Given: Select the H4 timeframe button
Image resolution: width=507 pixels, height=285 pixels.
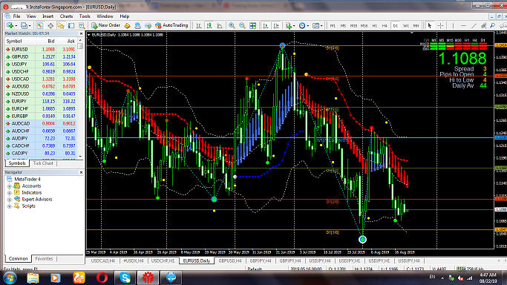Looking at the screenshot, I should (385, 25).
